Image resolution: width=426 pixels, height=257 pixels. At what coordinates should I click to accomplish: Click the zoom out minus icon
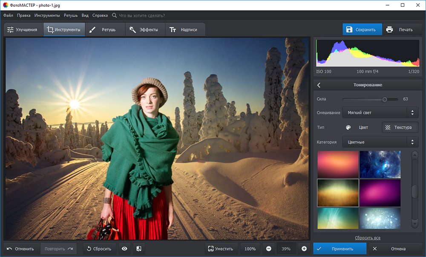(x=269, y=248)
